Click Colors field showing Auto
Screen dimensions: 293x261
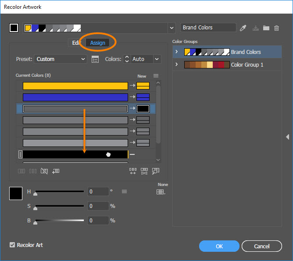(142, 59)
